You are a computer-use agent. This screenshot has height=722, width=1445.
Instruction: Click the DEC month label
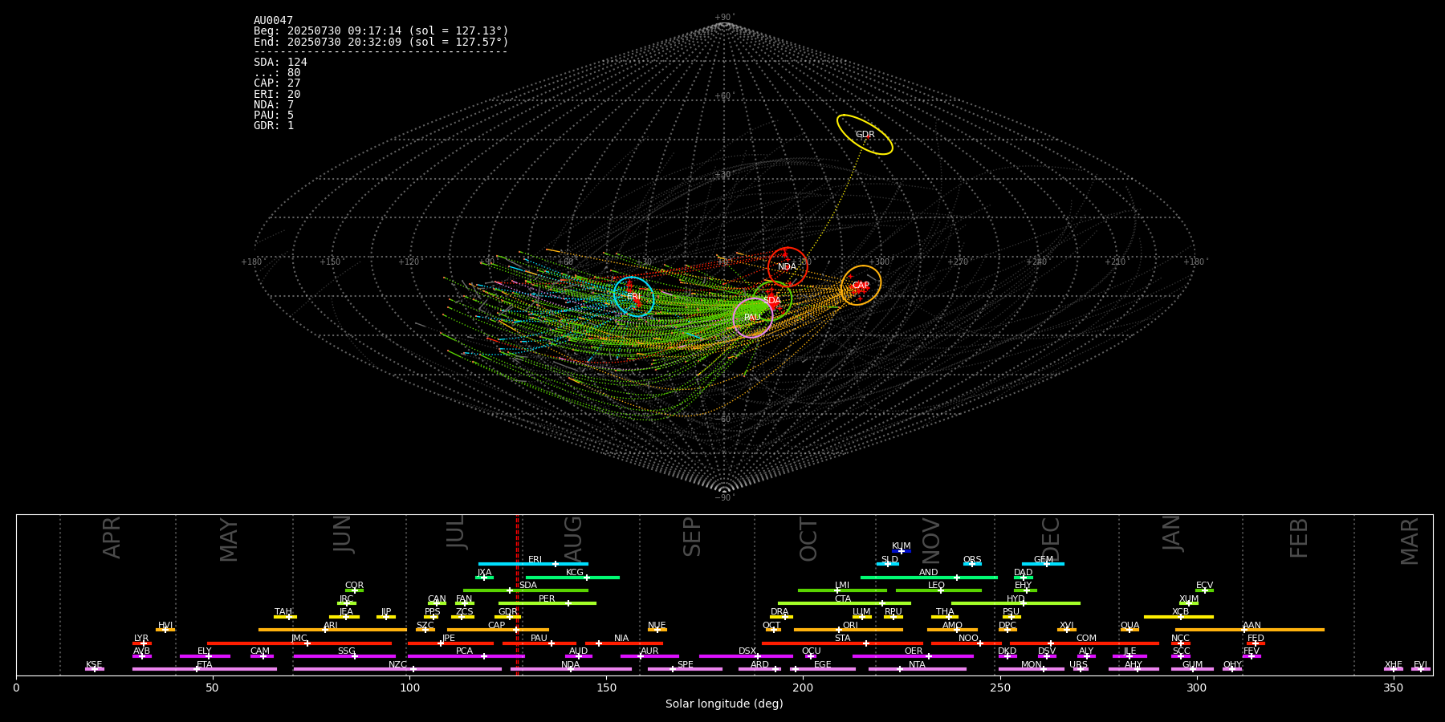pyautogui.click(x=1051, y=539)
